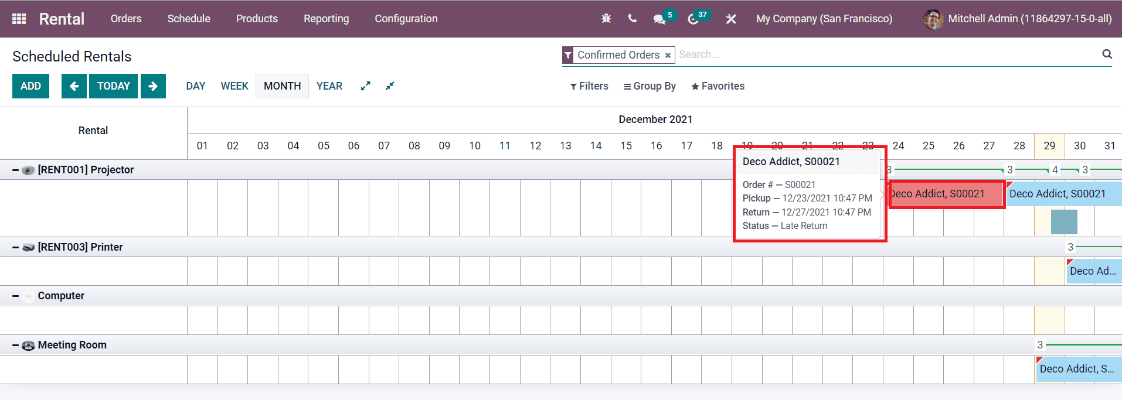
Task: Collapse the Computer group row
Action: pyautogui.click(x=15, y=296)
